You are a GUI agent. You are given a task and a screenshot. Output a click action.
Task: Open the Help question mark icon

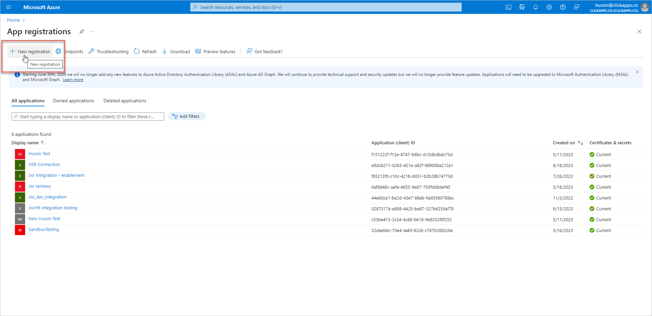(x=562, y=7)
